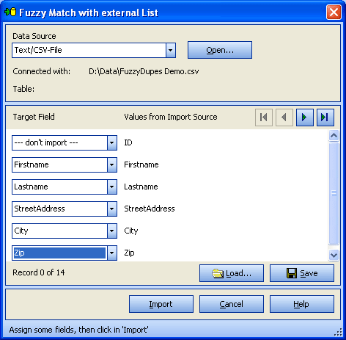Expand the StreetAddress target field dropdown
The width and height of the screenshot is (346, 340).
[x=112, y=209]
